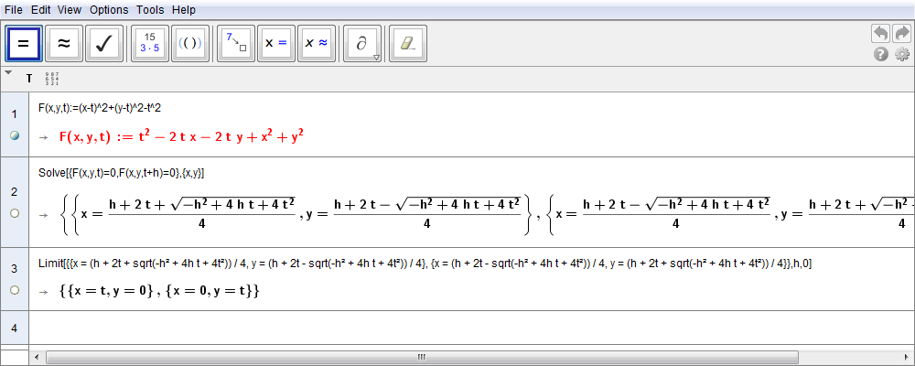Image resolution: width=915 pixels, height=366 pixels.
Task: Open the View menu
Action: pos(69,9)
